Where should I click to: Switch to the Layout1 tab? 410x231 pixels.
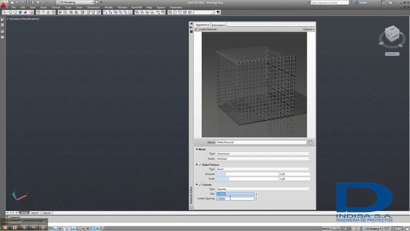tap(35, 213)
